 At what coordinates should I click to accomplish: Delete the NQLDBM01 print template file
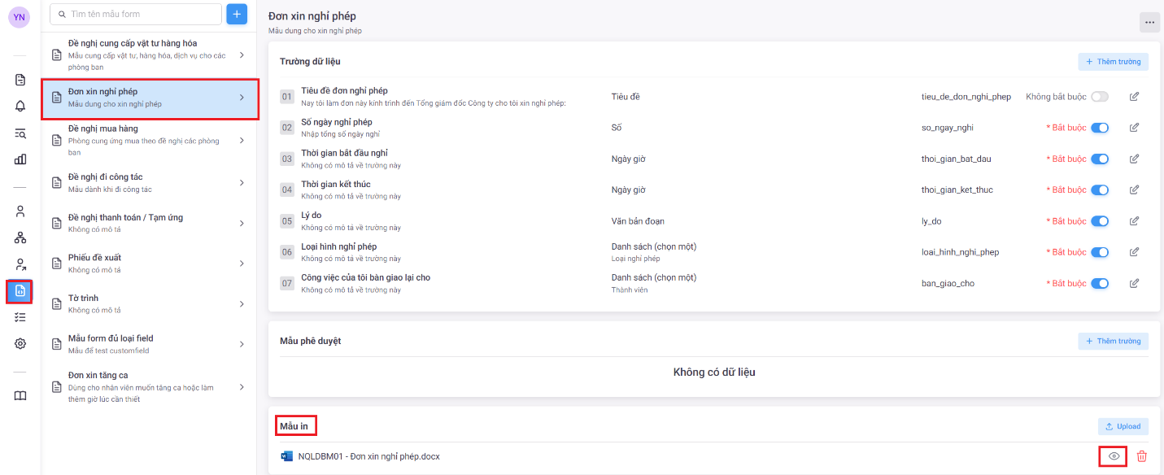(x=1141, y=456)
